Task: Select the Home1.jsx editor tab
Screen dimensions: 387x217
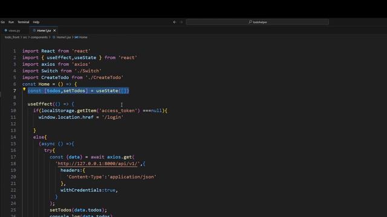Action: [44, 31]
